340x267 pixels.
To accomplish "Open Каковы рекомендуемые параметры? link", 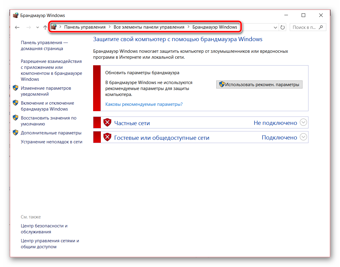I will tap(144, 104).
